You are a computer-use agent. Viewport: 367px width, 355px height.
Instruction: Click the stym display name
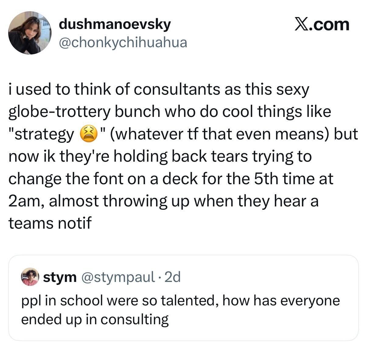pos(60,277)
